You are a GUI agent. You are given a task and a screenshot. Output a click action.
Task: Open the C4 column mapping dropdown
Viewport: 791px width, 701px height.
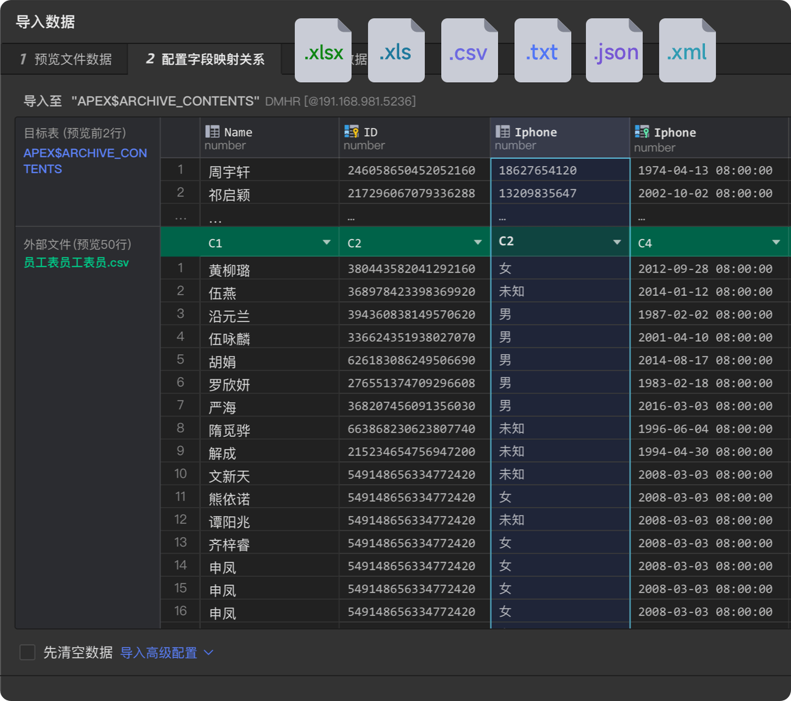pyautogui.click(x=776, y=242)
